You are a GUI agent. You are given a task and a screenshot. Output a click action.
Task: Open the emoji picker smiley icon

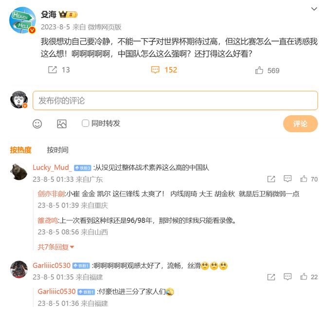(x=37, y=124)
